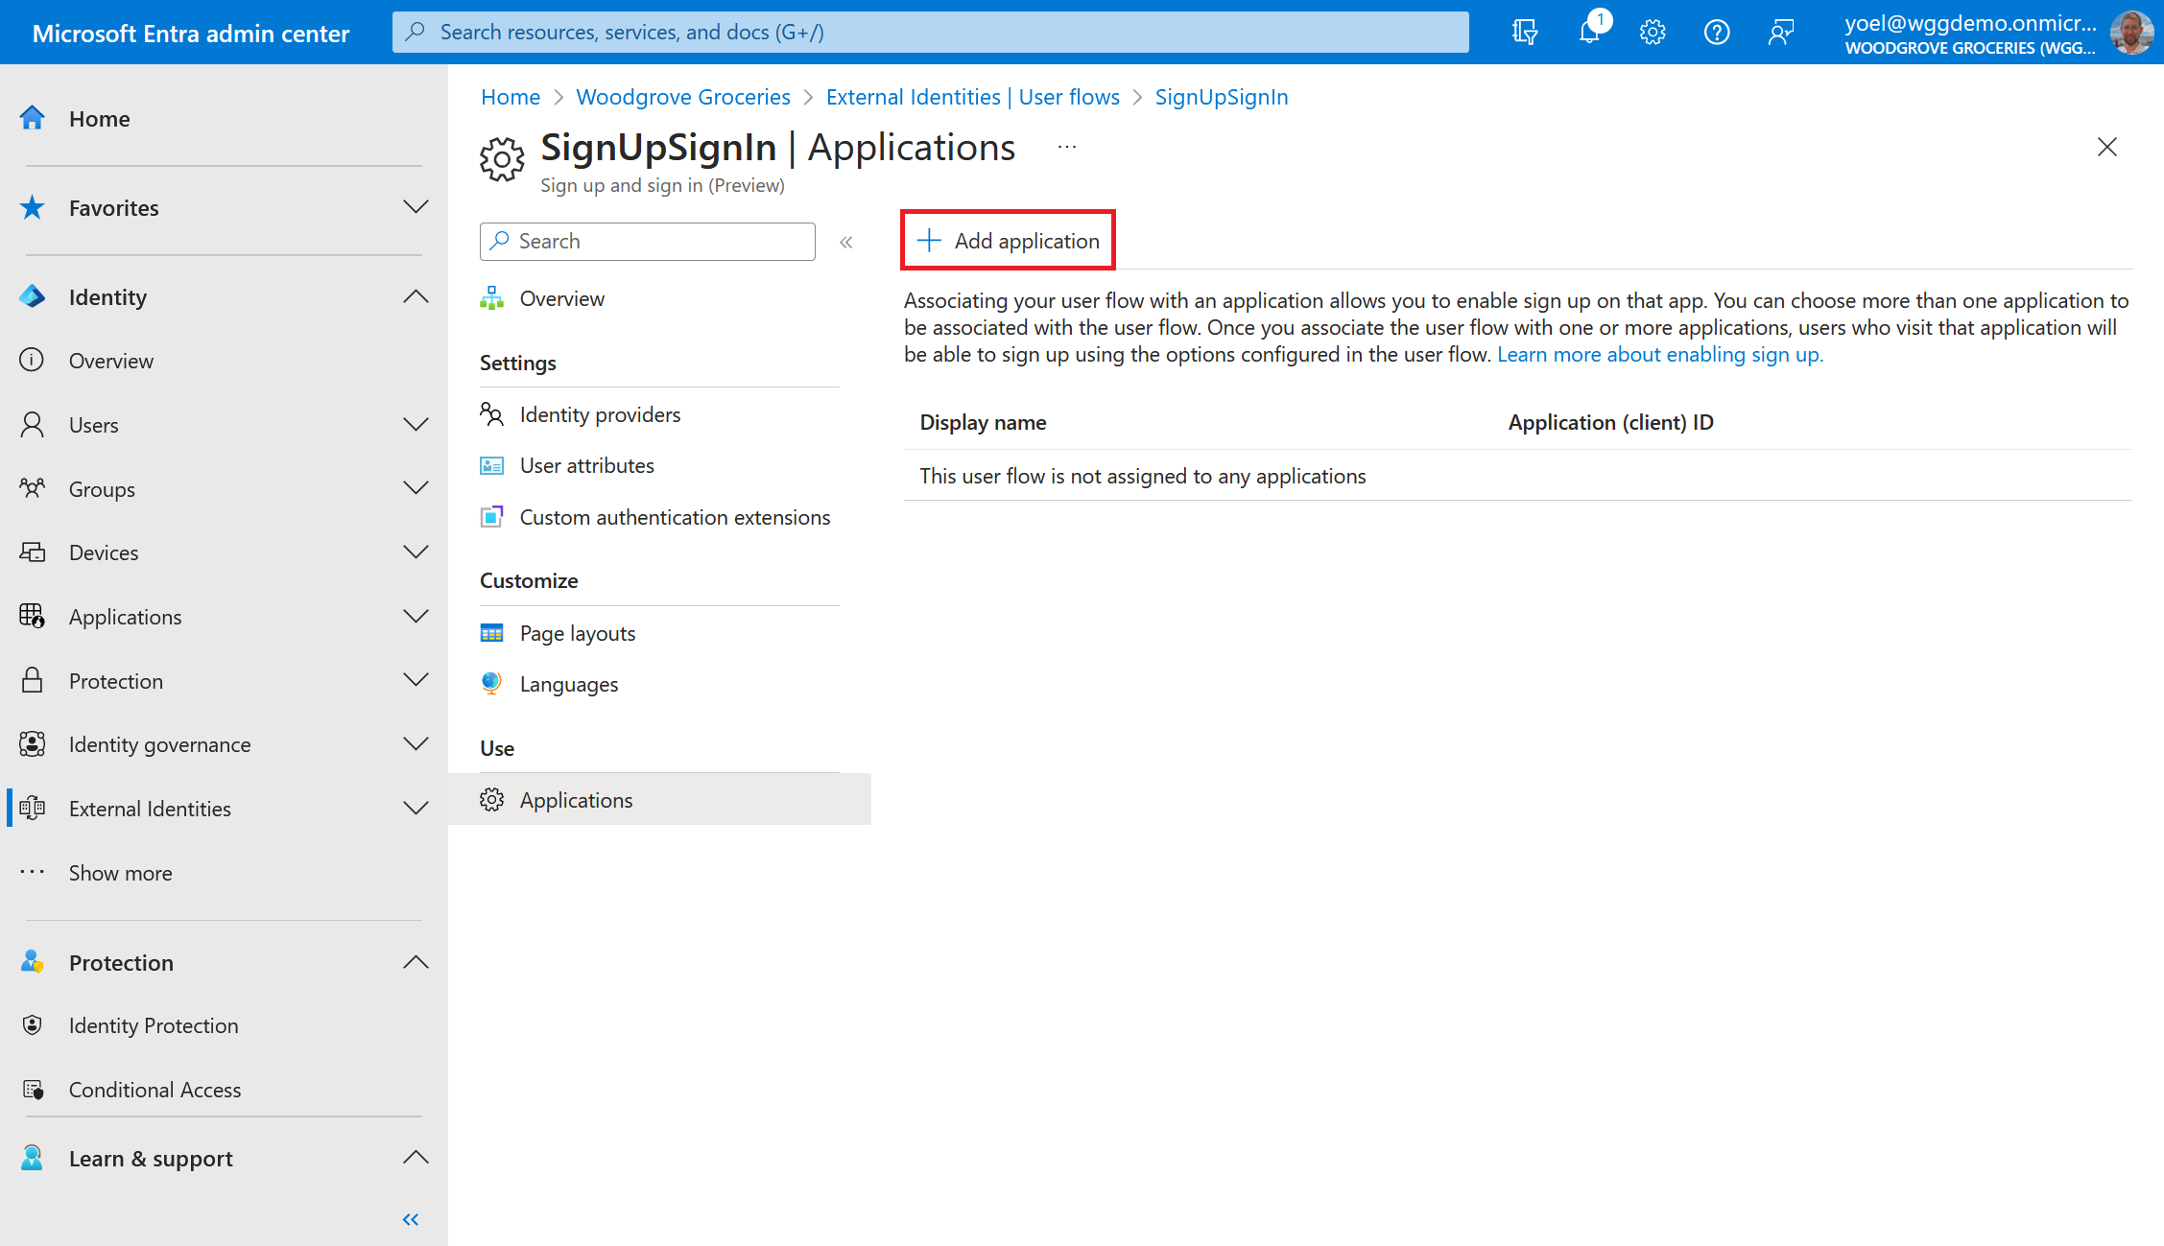Expand the Users section chevron
Viewport: 2164px width, 1246px height.
(416, 424)
